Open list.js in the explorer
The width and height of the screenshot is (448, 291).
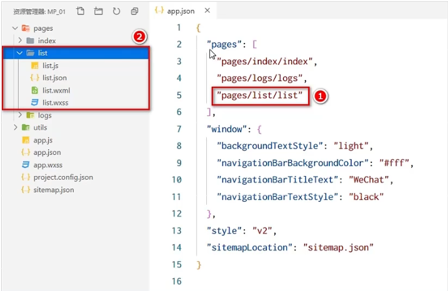tap(50, 66)
